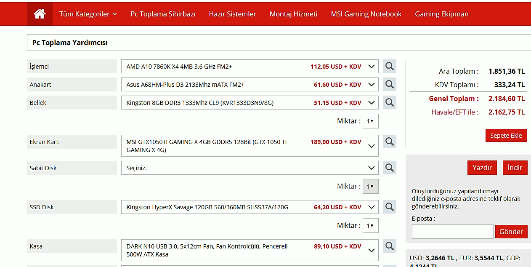The height and width of the screenshot is (267, 531).
Task: Click the 189,00 USD + KDV price
Action: tap(336, 142)
